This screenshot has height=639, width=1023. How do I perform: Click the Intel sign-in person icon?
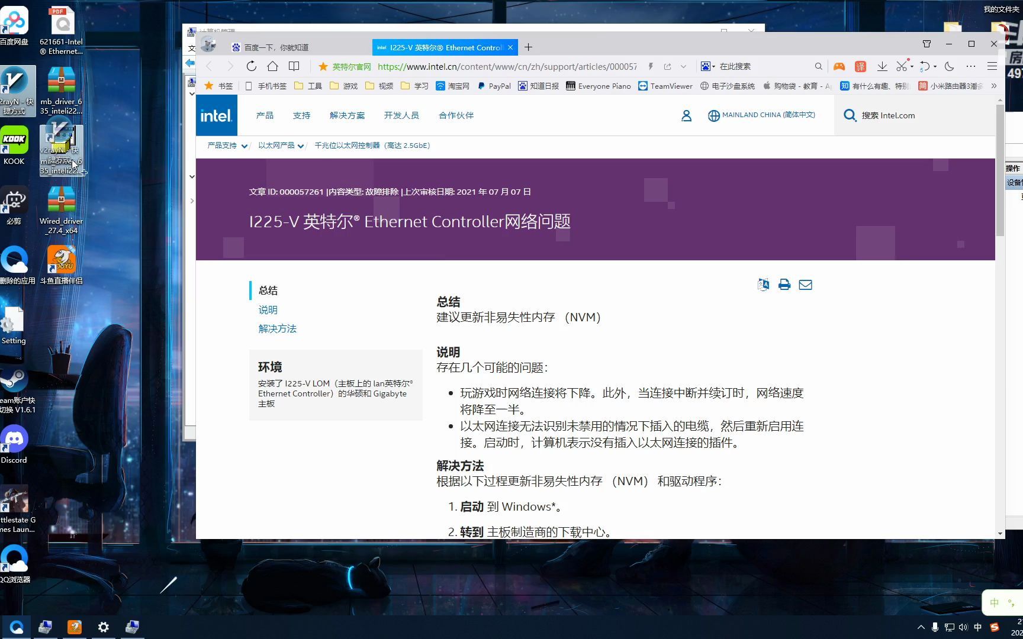click(686, 116)
